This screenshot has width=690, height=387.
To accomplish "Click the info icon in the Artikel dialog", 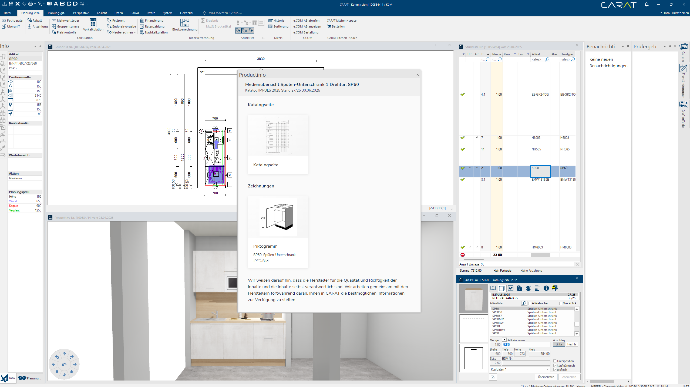I will tap(546, 288).
